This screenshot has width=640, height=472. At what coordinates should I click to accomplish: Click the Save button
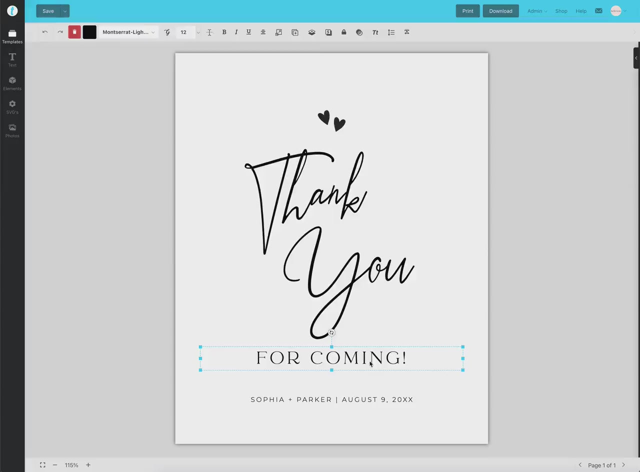(48, 11)
